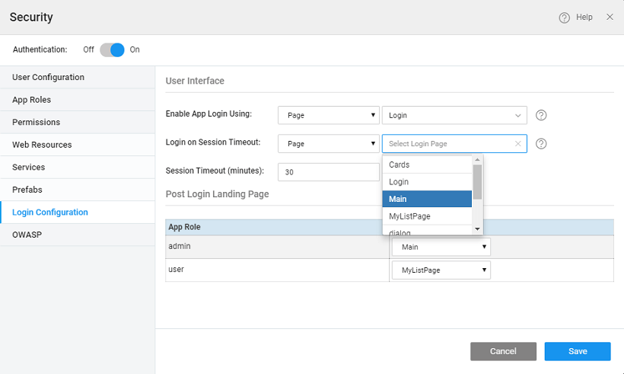Viewport: 624px width, 374px height.
Task: Pick MyListPage from the dropdown list
Action: [427, 216]
